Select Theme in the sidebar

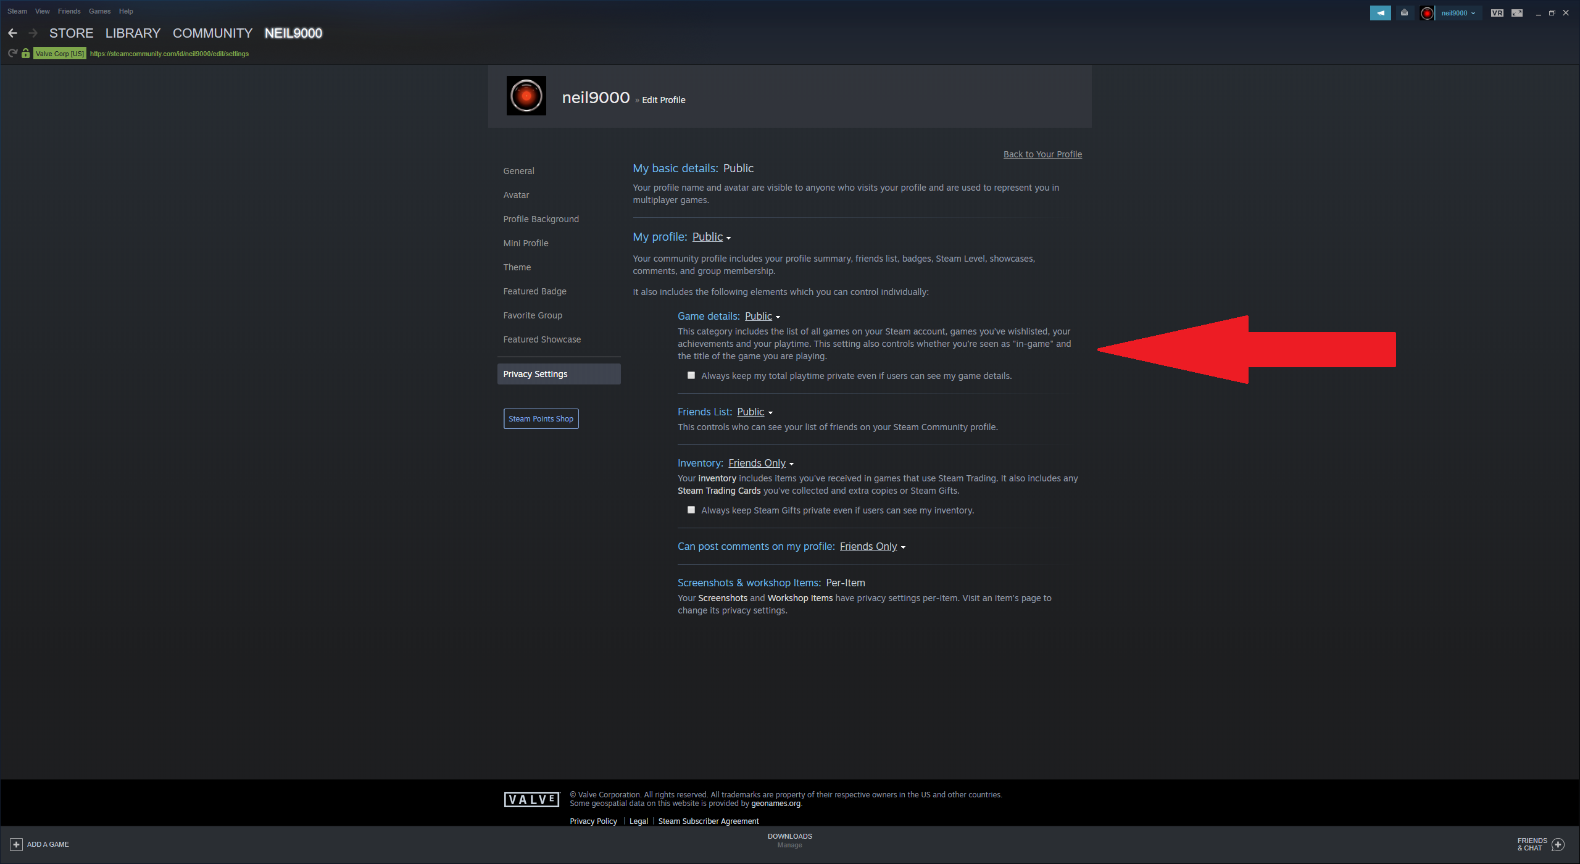[517, 267]
